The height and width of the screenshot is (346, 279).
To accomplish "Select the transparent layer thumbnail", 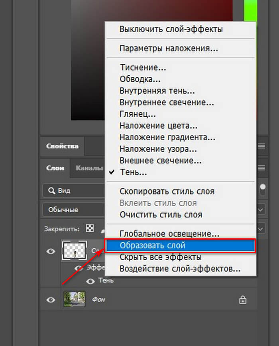I will [74, 250].
